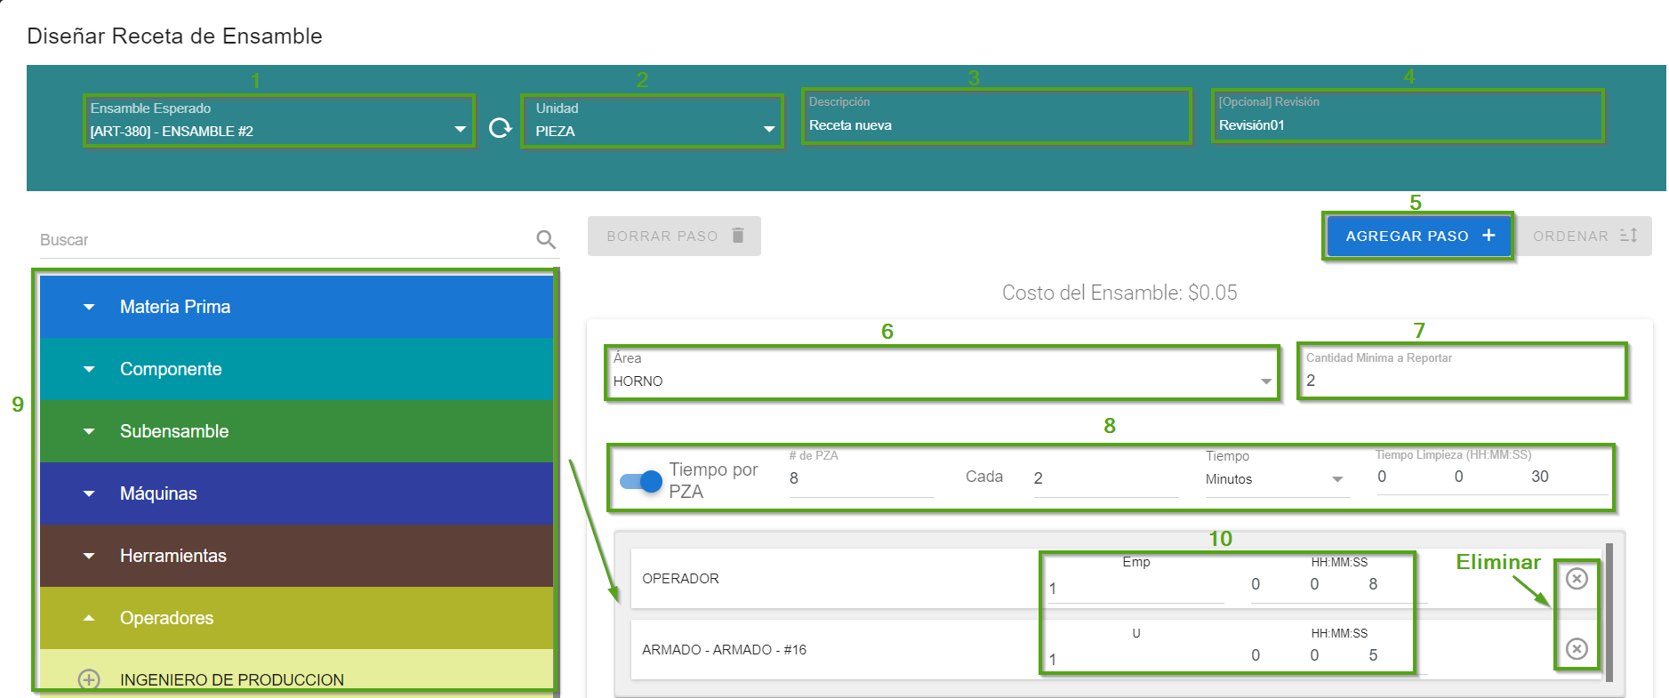Remove the OPERADOR row with its X icon
Viewport: 1669px width, 698px height.
1576,579
